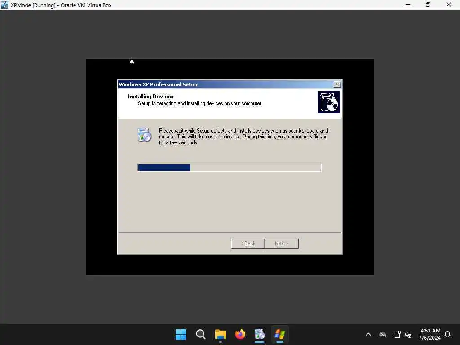The image size is (460, 345).
Task: Select the setup disc app icon in taskbar
Action: point(260,334)
